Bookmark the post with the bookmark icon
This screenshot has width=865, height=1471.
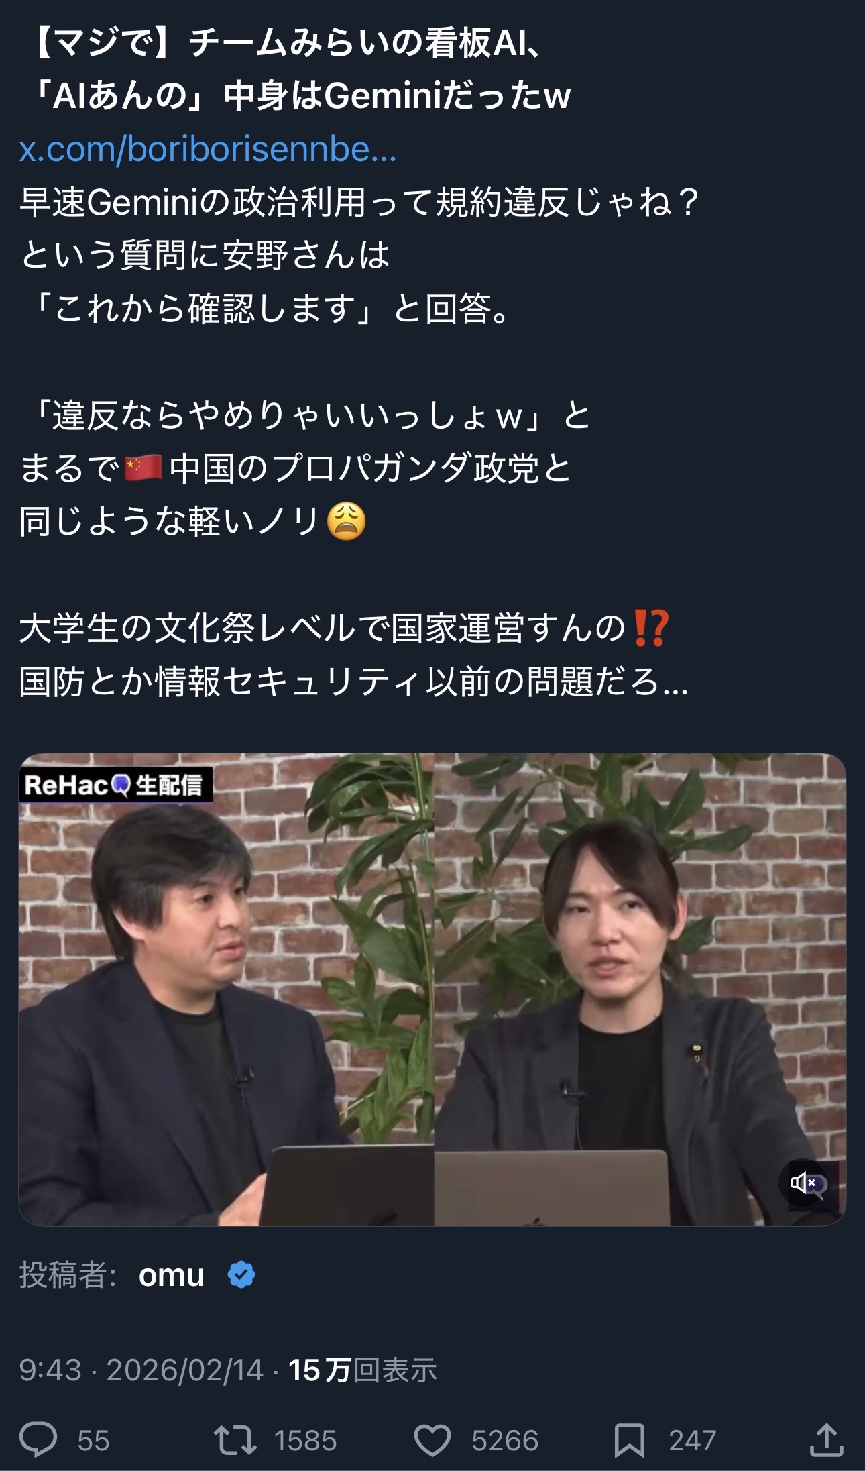pos(629,1440)
